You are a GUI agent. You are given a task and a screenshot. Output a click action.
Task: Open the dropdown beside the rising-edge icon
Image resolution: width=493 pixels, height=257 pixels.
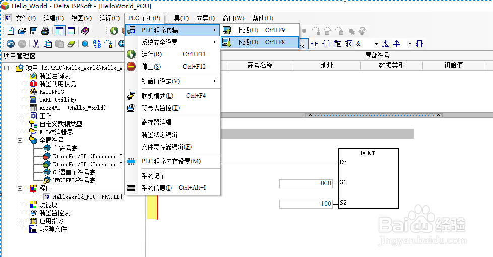click(410, 44)
